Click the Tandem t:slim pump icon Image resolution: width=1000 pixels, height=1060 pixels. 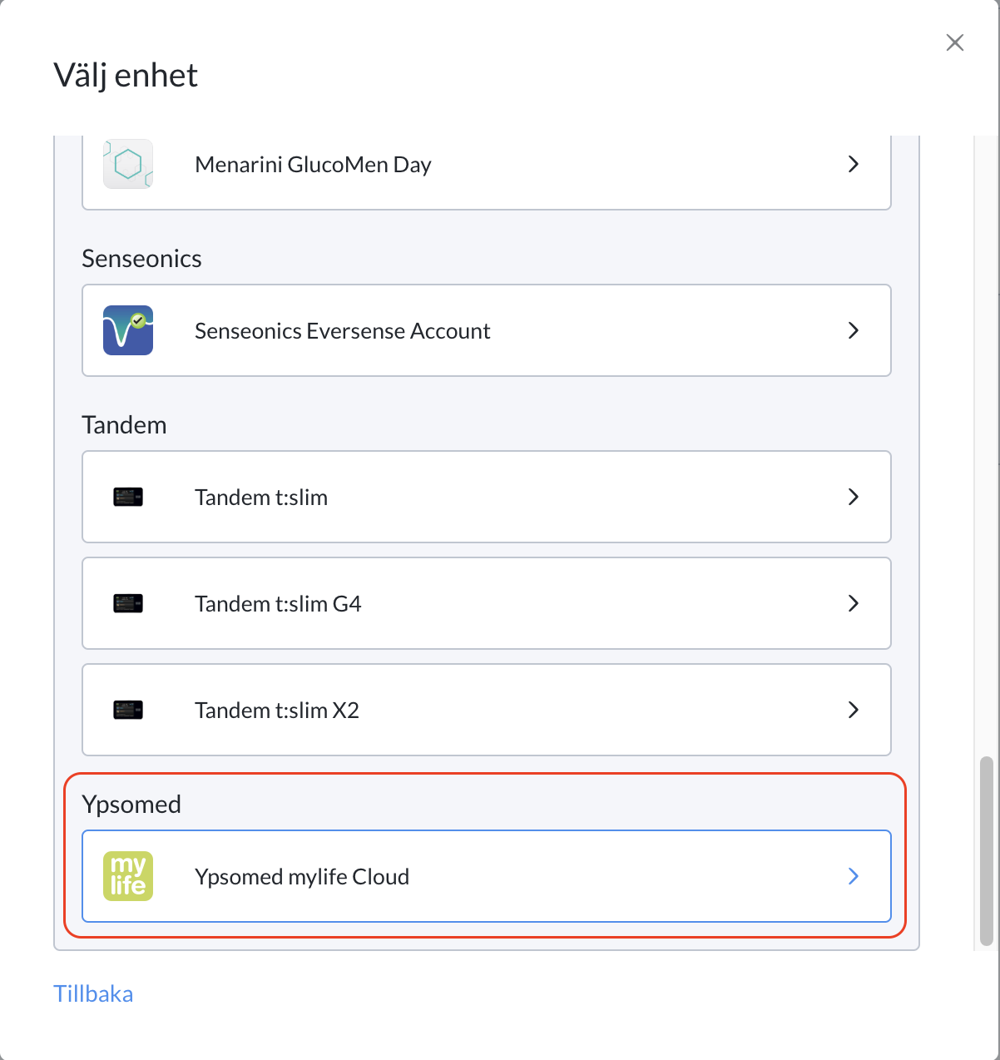click(x=128, y=497)
